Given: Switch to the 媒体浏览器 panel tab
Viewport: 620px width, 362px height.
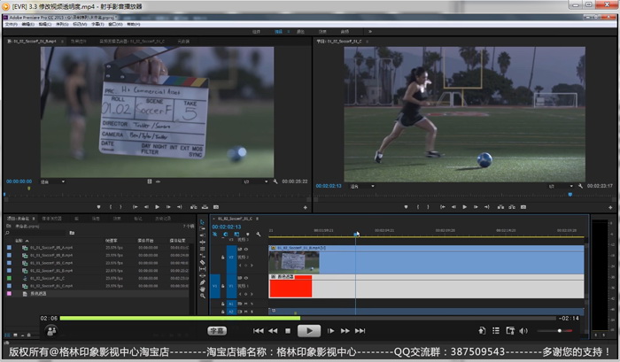Looking at the screenshot, I should coord(51,219).
